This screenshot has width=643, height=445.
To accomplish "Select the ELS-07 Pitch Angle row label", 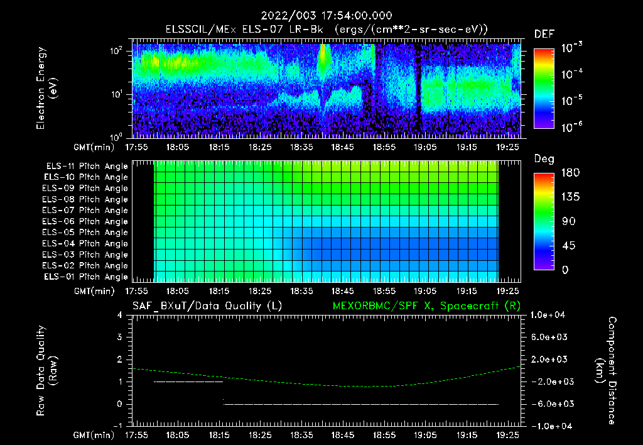I will coord(85,210).
